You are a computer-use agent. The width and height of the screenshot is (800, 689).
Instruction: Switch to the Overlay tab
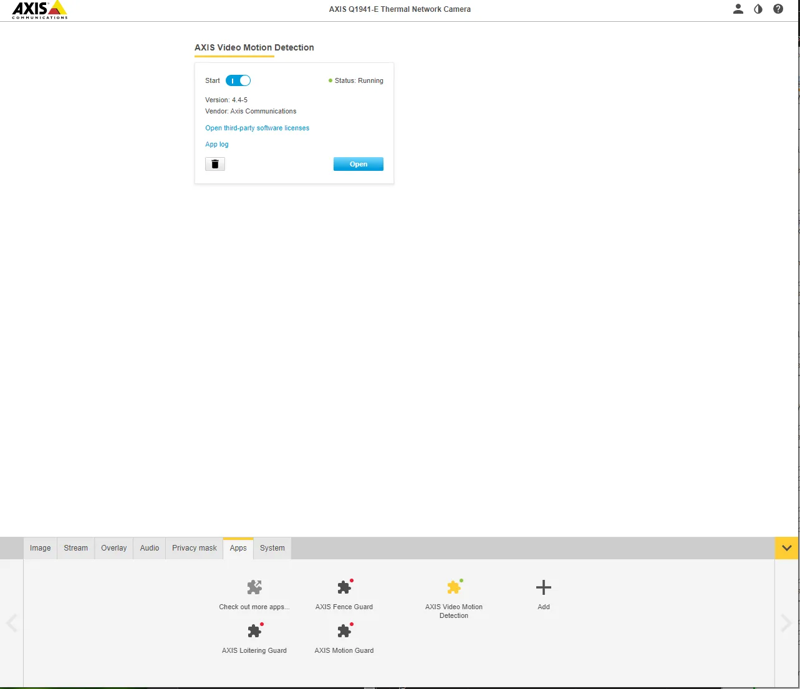pyautogui.click(x=114, y=548)
